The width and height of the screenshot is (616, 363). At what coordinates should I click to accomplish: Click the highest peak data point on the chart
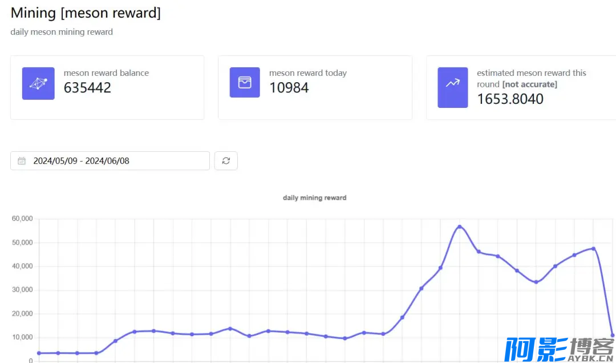459,227
